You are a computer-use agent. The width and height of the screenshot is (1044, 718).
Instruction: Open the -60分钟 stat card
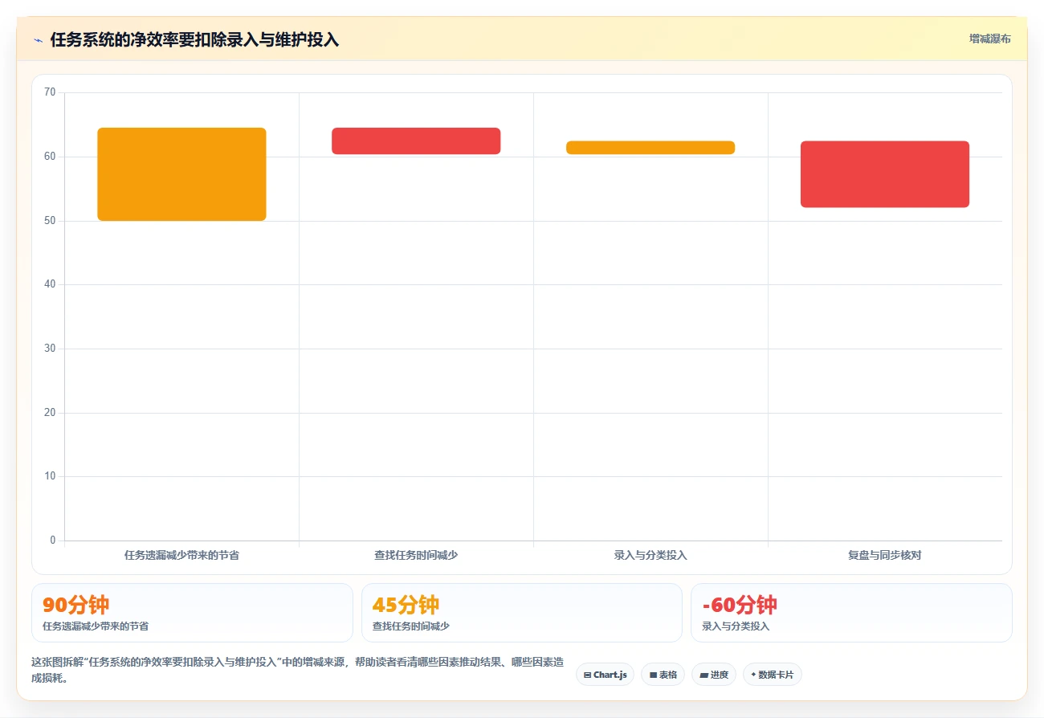[x=851, y=613]
